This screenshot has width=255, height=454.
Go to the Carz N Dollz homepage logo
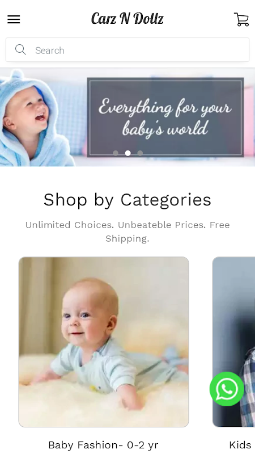pyautogui.click(x=127, y=19)
